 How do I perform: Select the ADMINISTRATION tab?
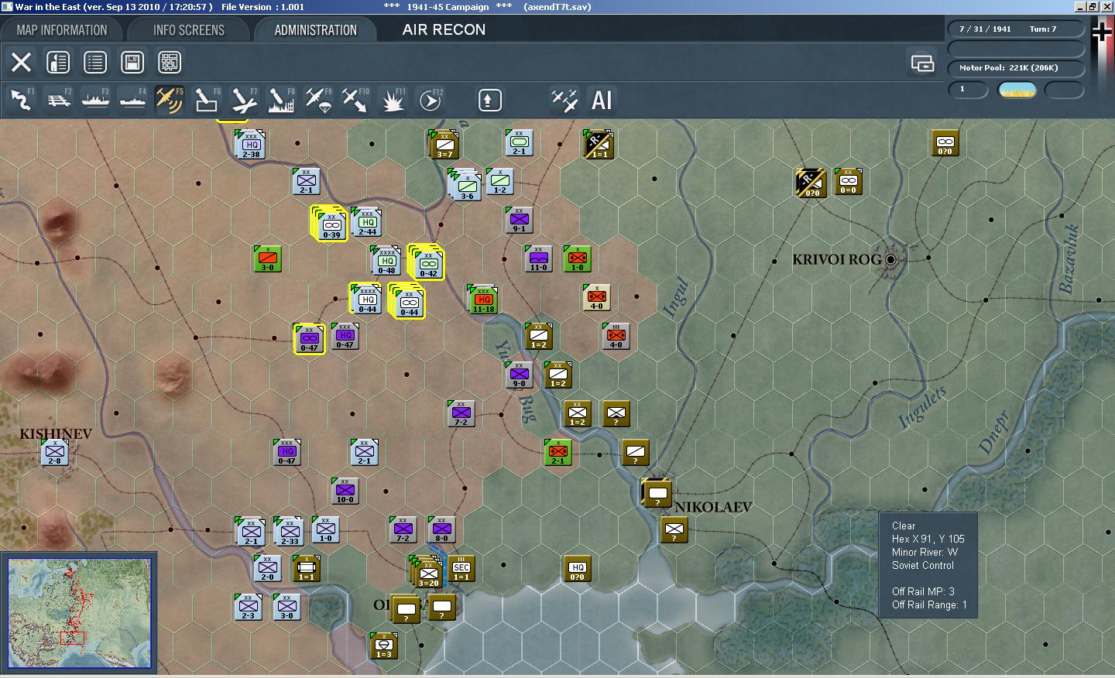[x=315, y=30]
